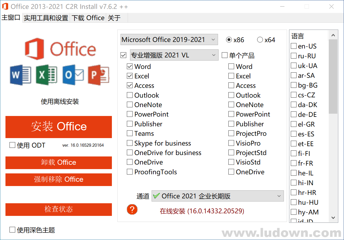The height and width of the screenshot is (240, 344).
Task: Uncheck the 专业增强版 suite checkbox
Action: (123, 55)
